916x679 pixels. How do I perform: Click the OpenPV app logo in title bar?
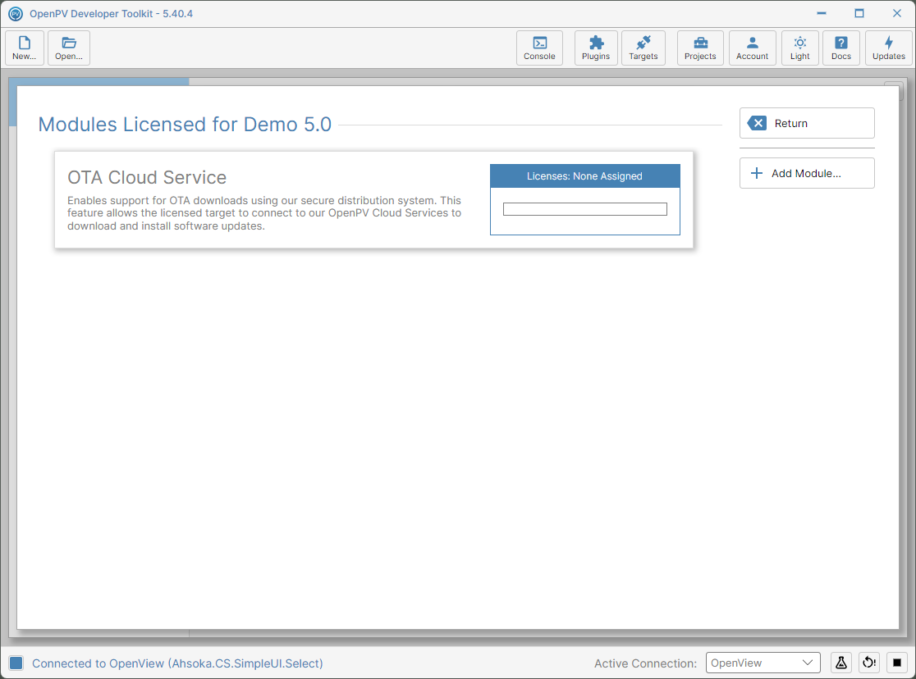tap(16, 13)
